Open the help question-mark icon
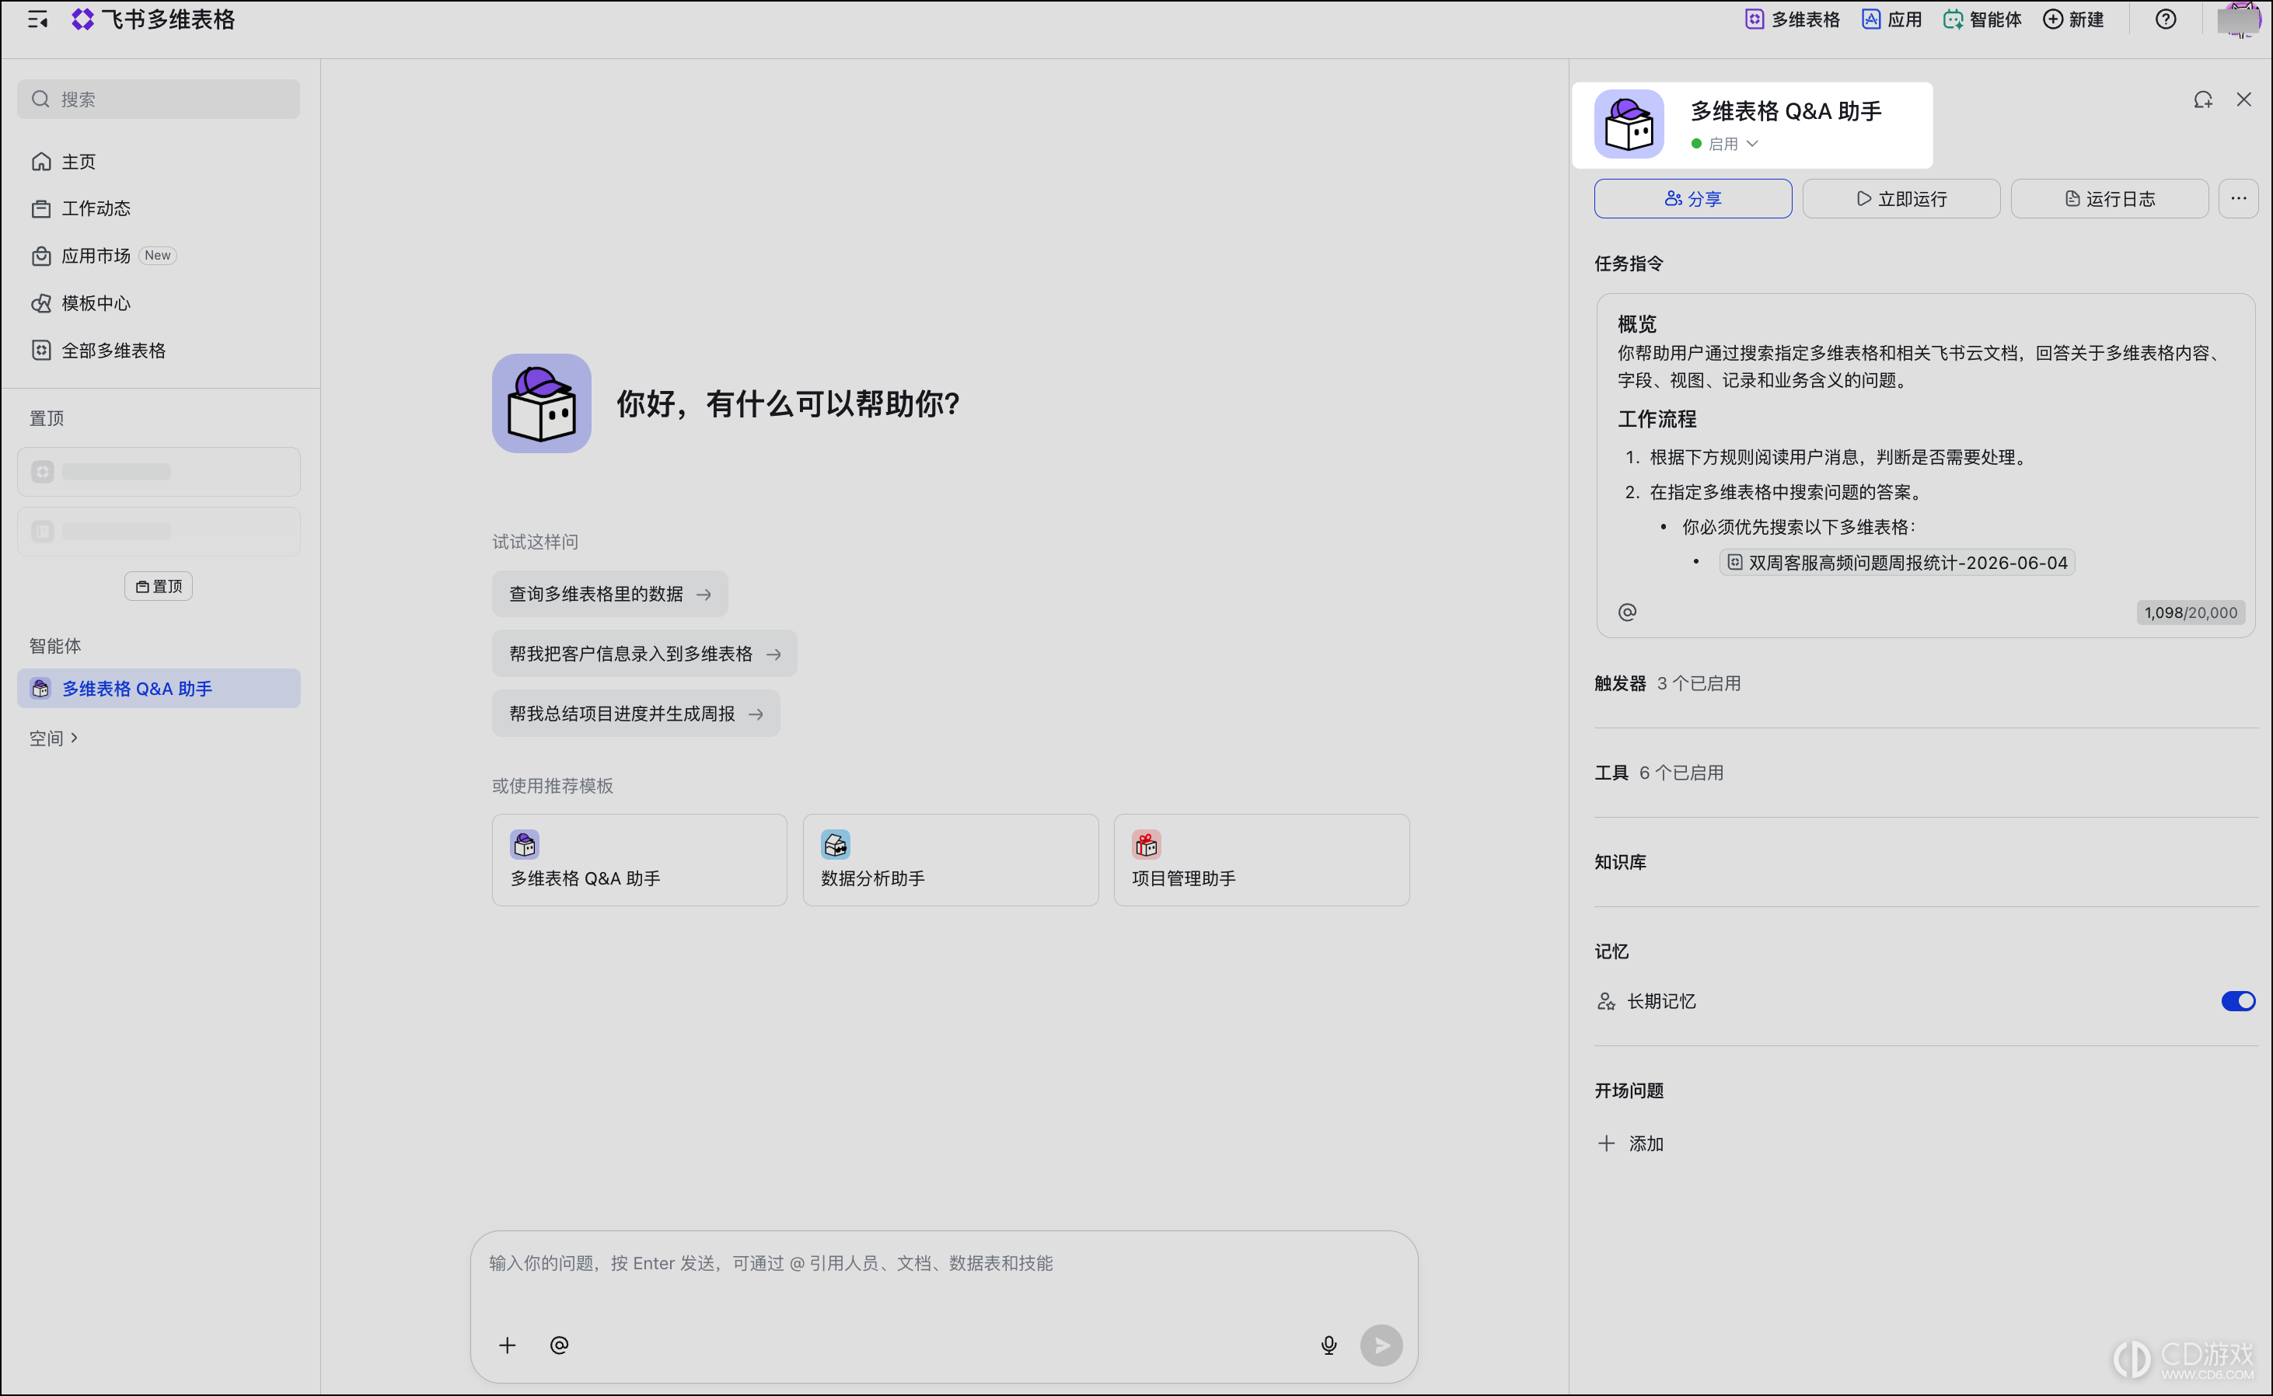Screen dimensions: 2273x1396 2165,19
